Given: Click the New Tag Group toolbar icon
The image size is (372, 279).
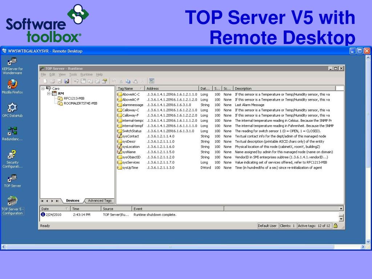Looking at the screenshot, I should (x=90, y=81).
